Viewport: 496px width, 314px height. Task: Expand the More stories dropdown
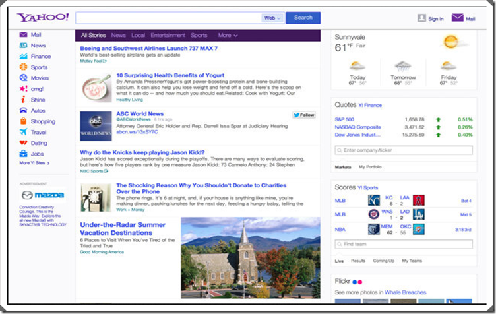(x=228, y=36)
